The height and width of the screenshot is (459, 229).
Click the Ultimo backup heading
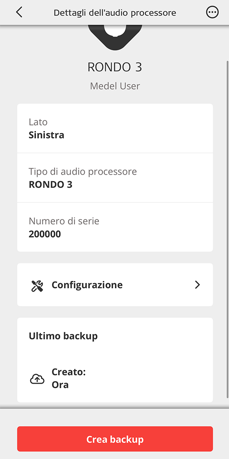[63, 336]
